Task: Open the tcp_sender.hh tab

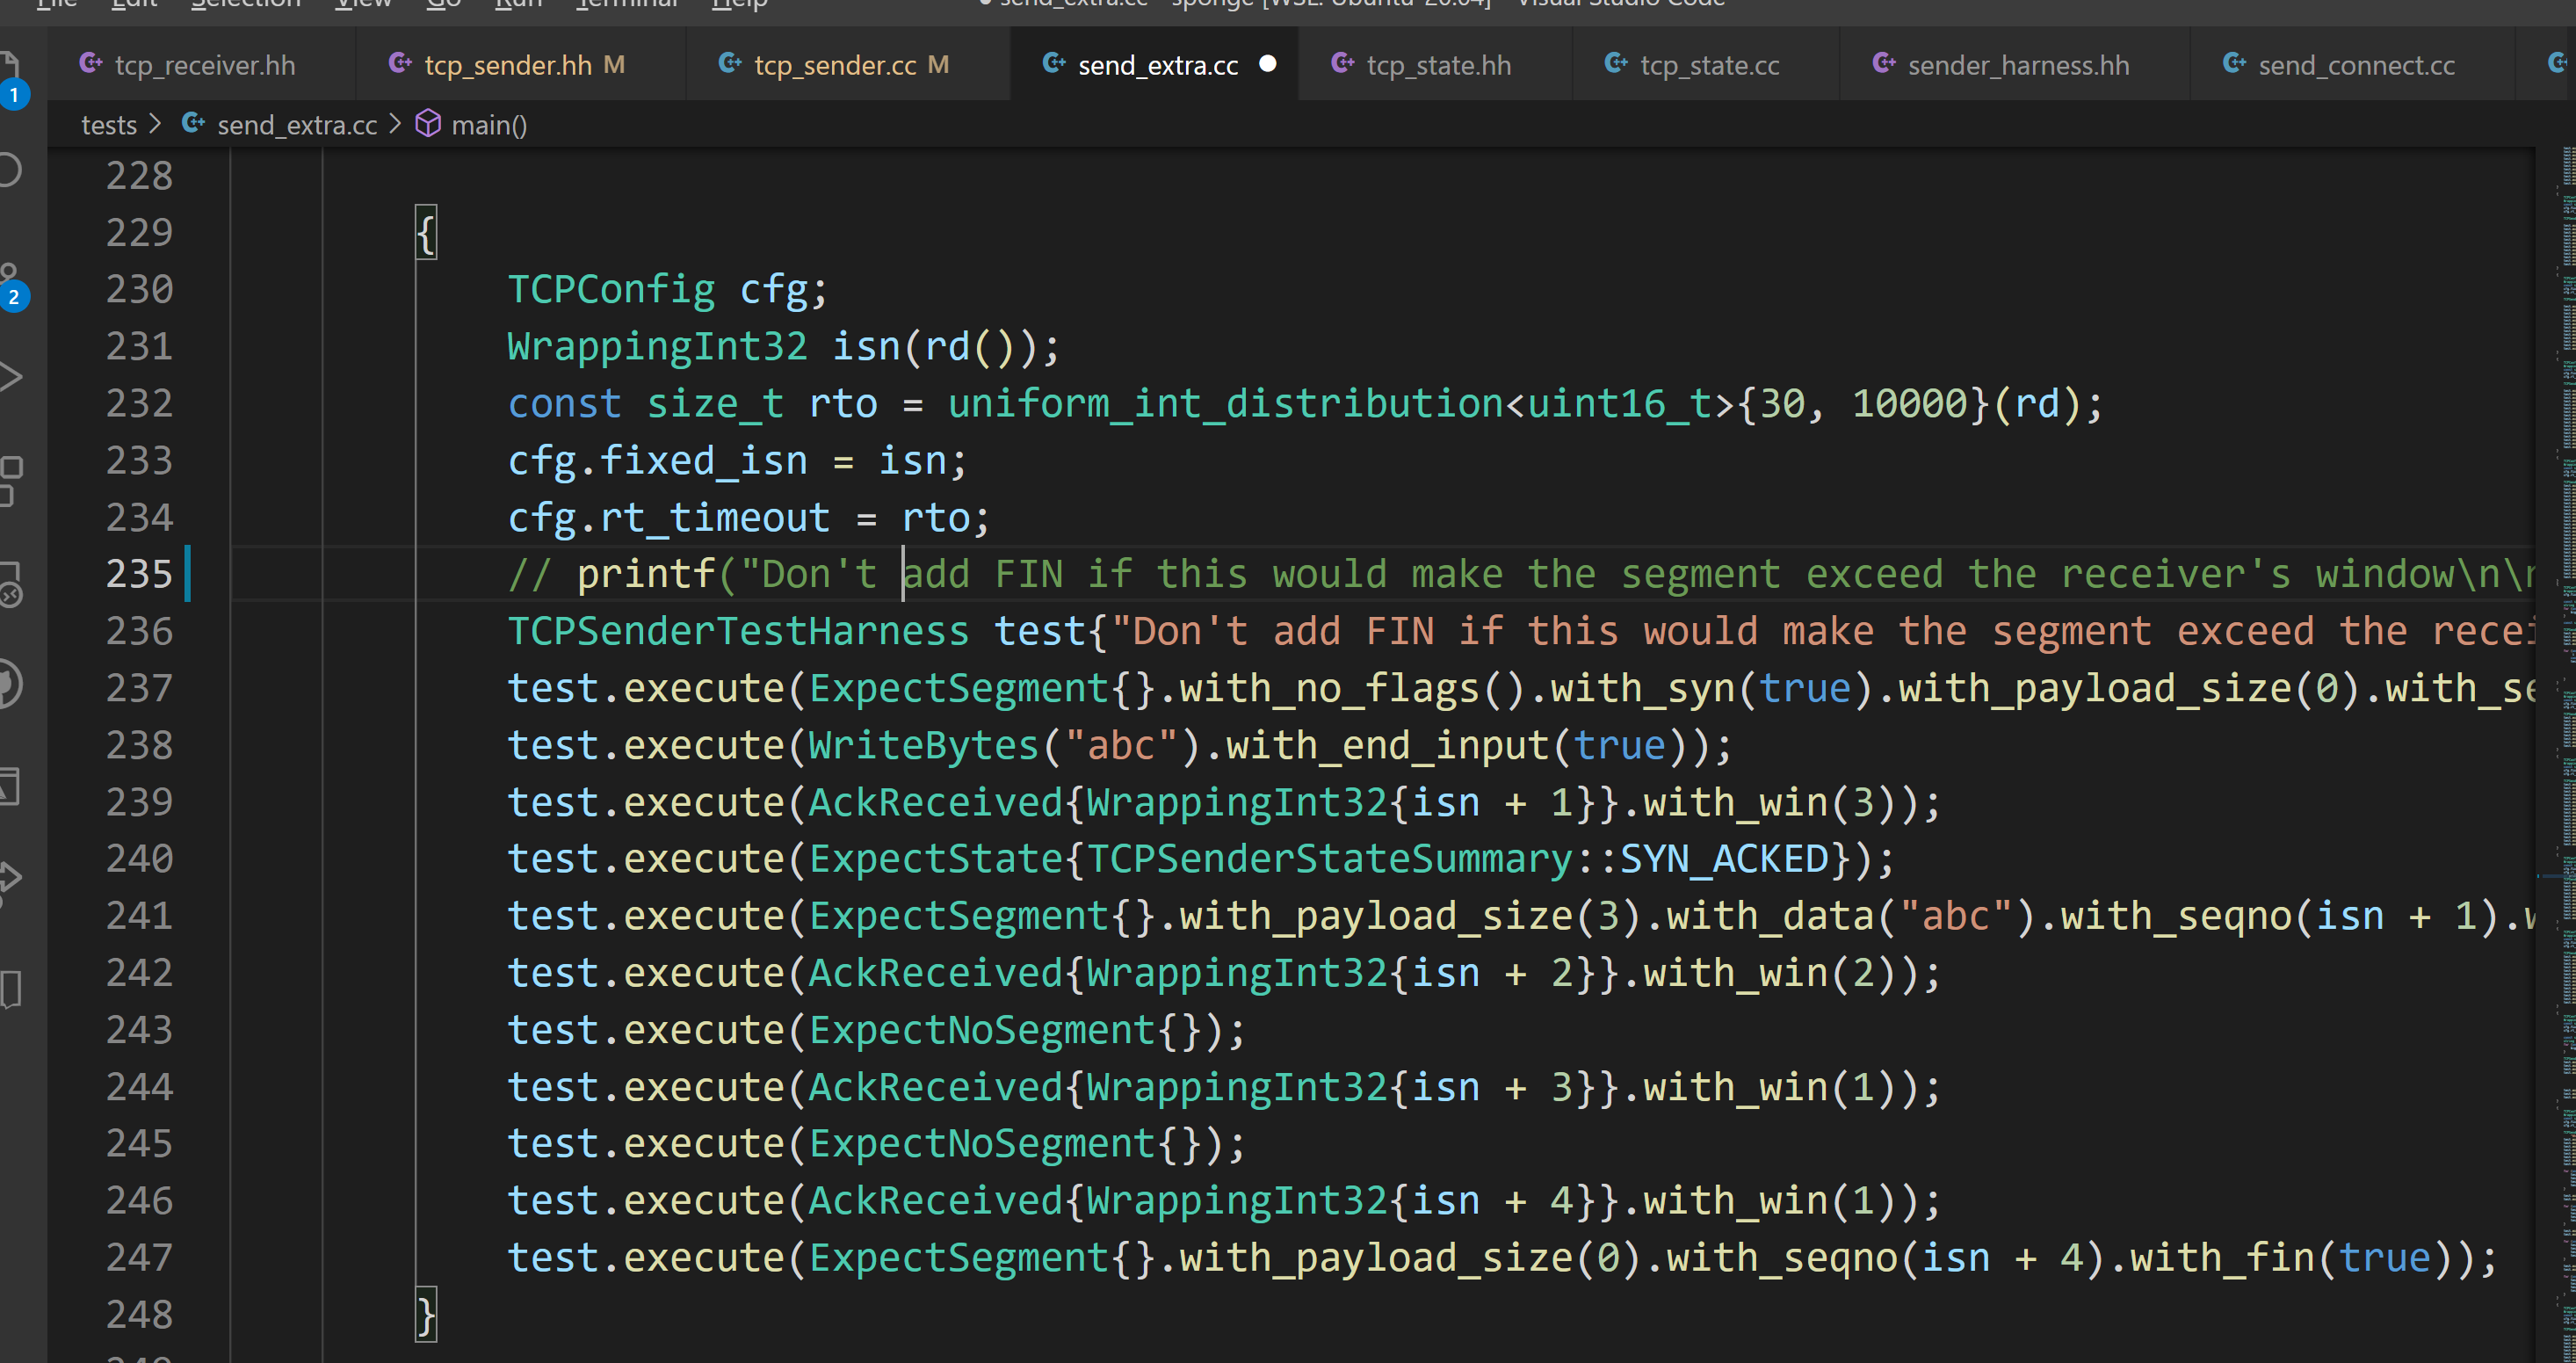Action: tap(507, 66)
